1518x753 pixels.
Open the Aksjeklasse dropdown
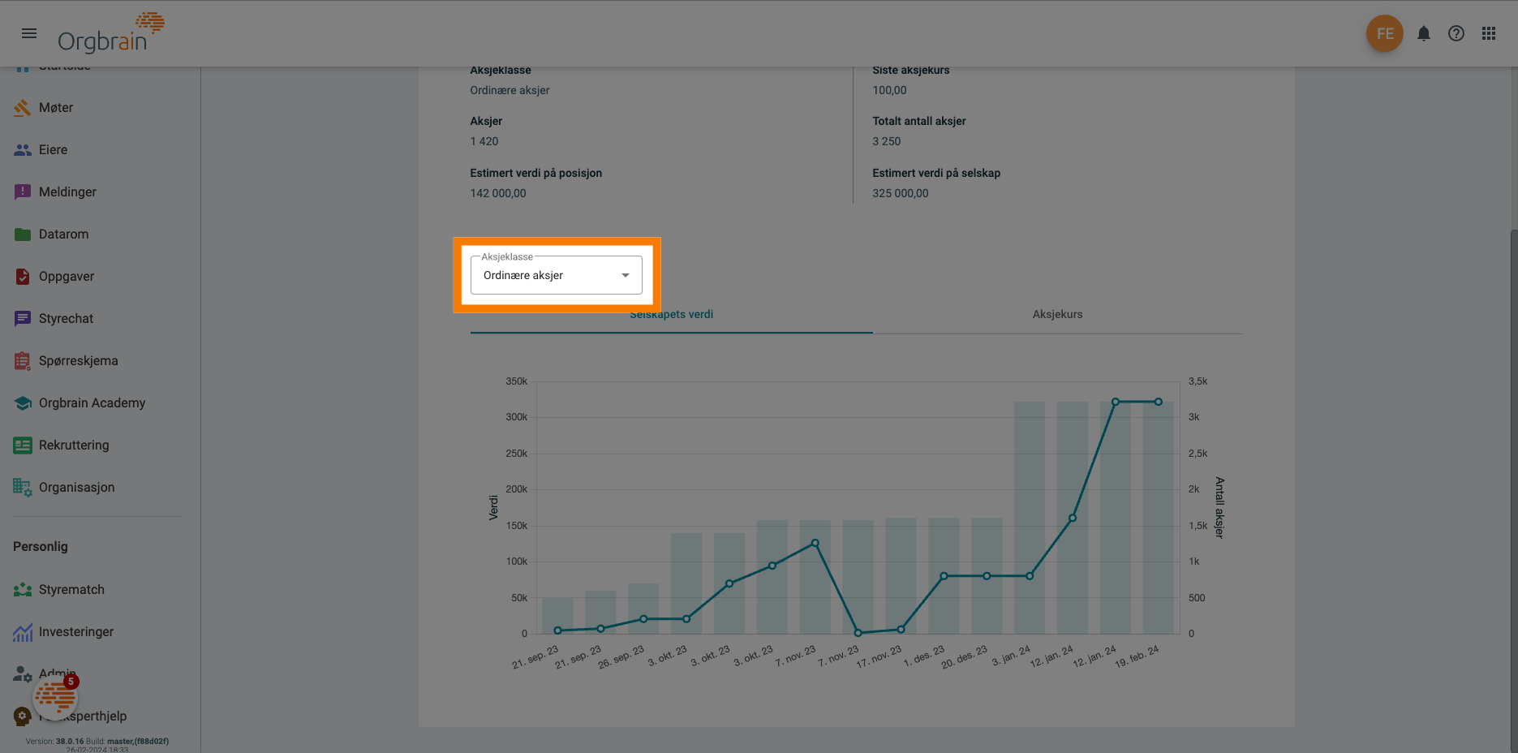click(x=557, y=275)
